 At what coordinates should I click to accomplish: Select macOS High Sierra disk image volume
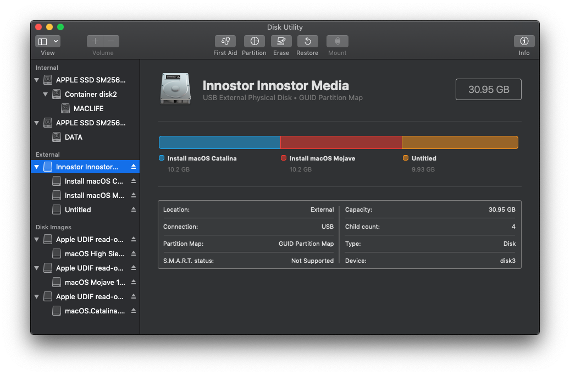click(94, 253)
